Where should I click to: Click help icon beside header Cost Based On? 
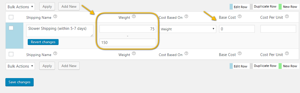click(186, 16)
